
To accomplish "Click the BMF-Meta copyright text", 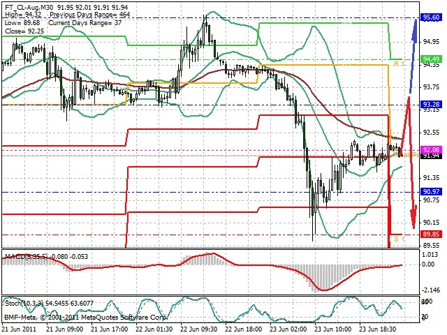I will pyautogui.click(x=86, y=317).
